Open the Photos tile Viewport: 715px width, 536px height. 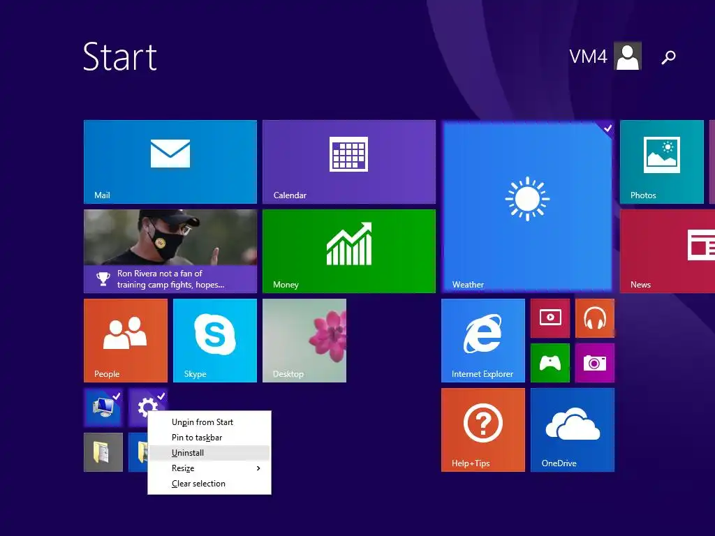pyautogui.click(x=662, y=162)
